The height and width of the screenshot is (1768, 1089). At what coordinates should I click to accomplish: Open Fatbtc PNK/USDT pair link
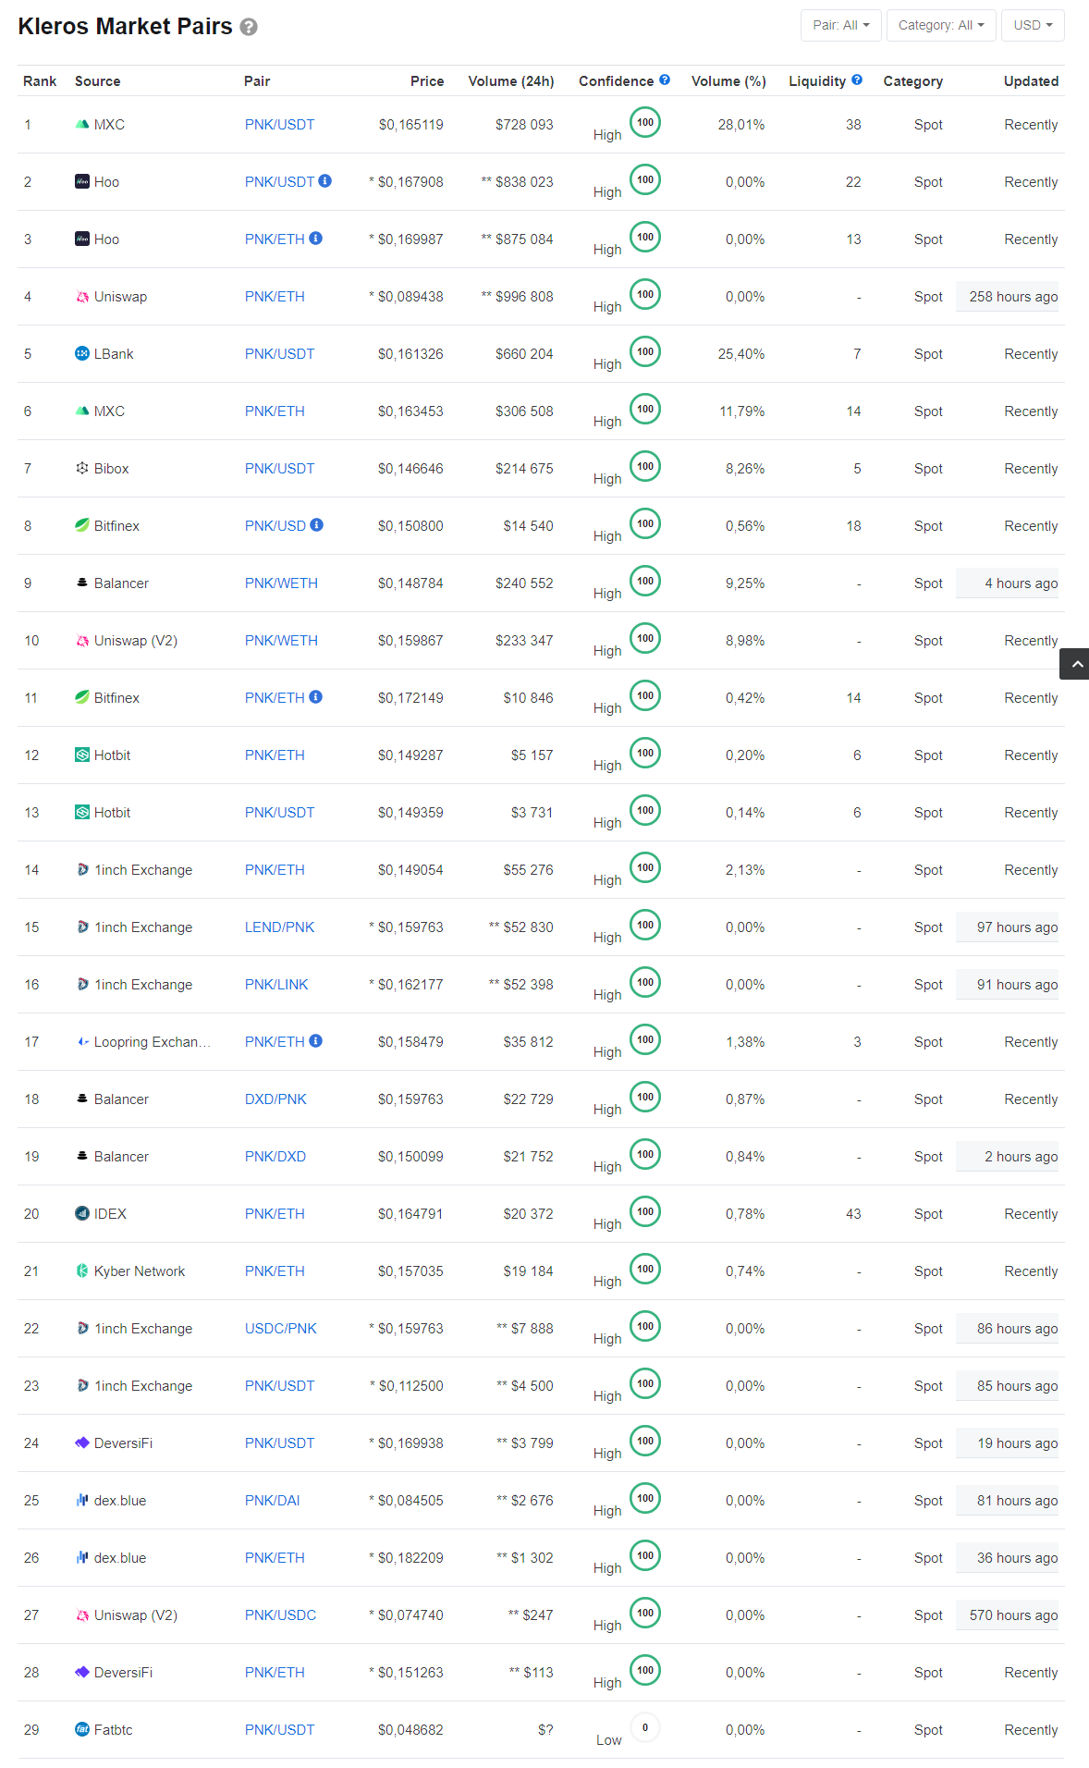279,1730
